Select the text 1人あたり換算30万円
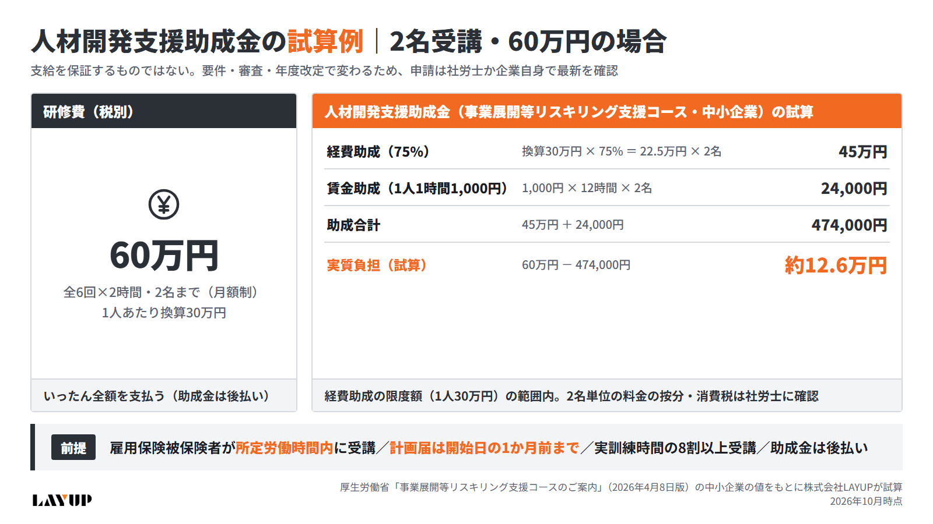 (x=164, y=313)
